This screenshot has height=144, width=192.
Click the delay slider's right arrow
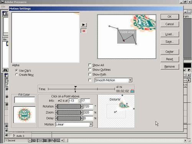pos(81,118)
